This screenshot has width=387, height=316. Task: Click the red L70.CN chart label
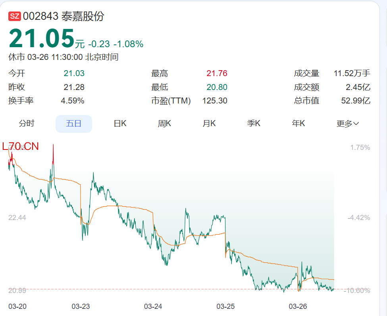pos(21,147)
